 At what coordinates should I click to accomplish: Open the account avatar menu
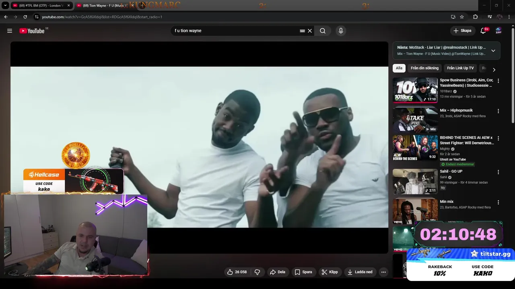point(499,31)
